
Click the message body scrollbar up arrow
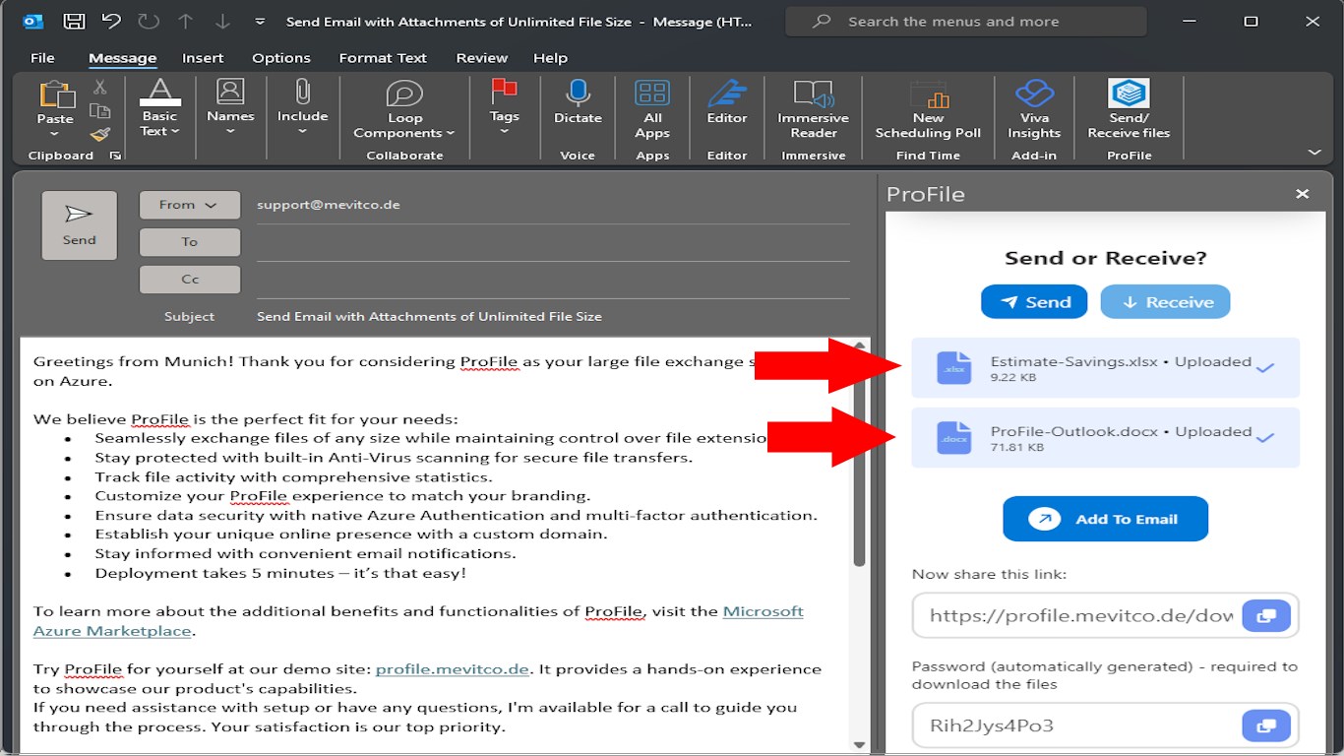(x=859, y=346)
